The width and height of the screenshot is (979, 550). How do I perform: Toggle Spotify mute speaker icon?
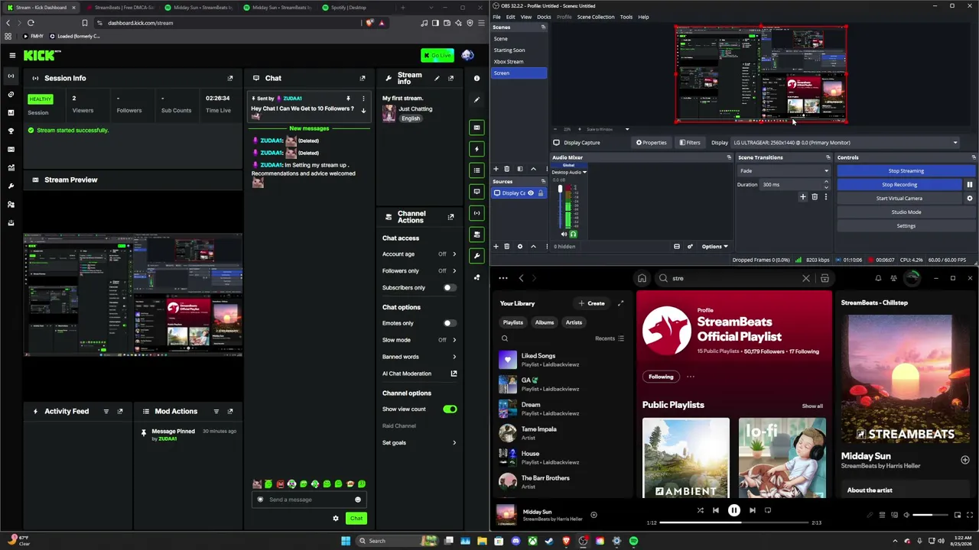point(906,515)
